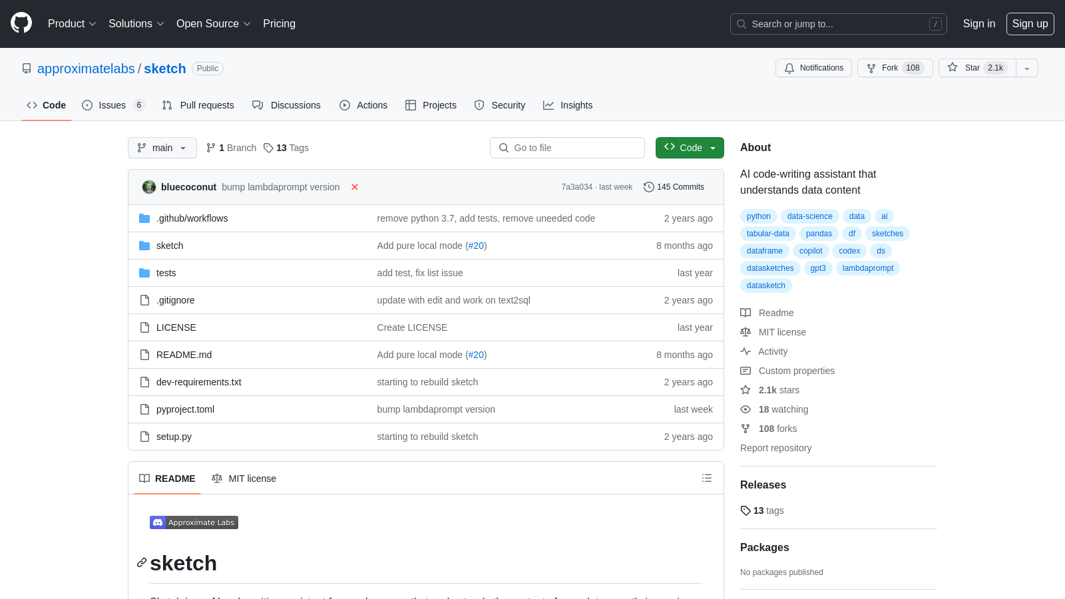Open commit hash 7a3a034
The height and width of the screenshot is (599, 1065).
[576, 187]
